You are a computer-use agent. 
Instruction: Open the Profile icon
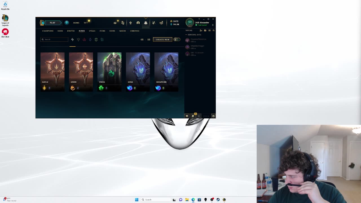pos(138,23)
